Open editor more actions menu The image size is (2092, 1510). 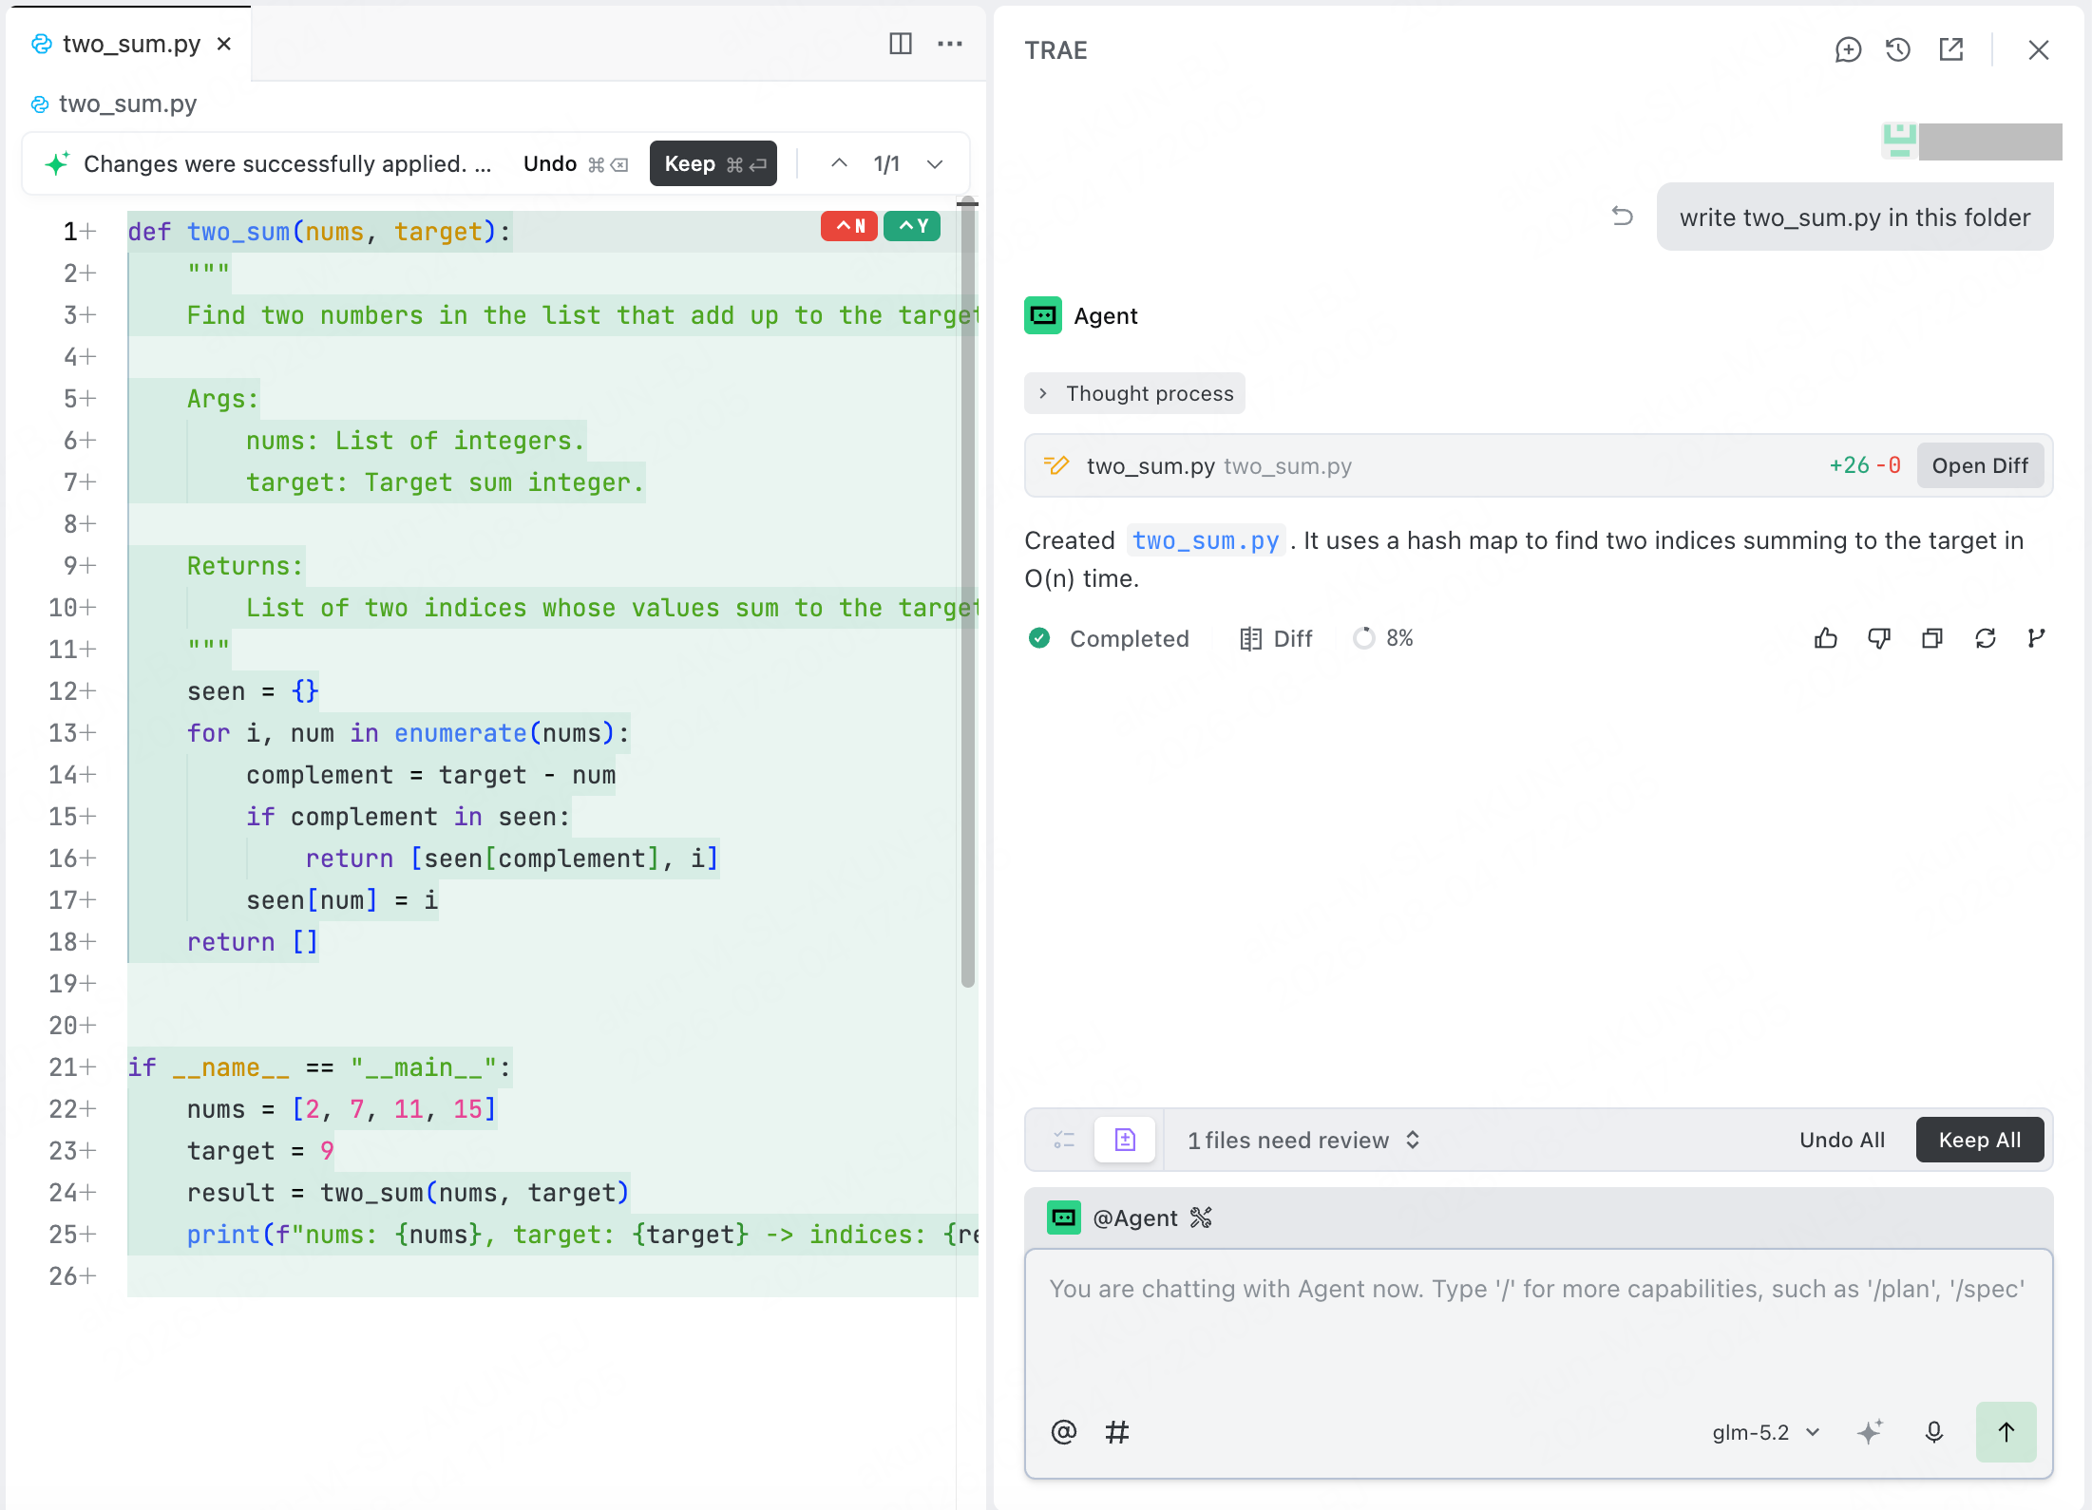point(950,44)
